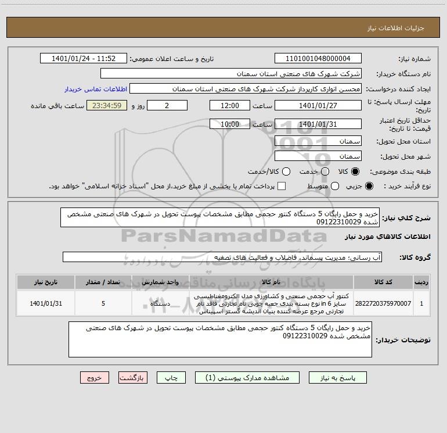Click the response deadline date 1401/01/27
The height and width of the screenshot is (433, 447).
318,105
